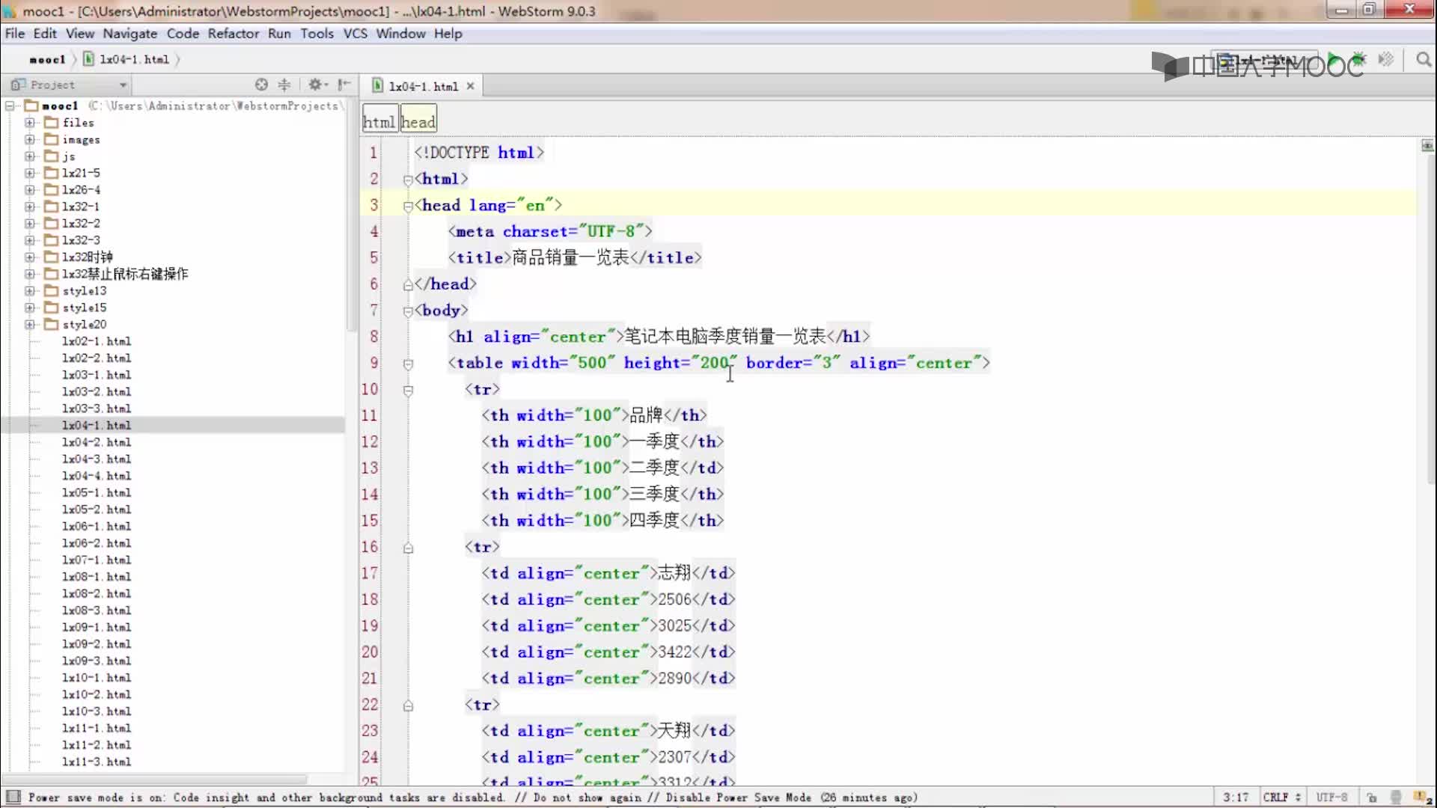Expand the files folder
Image resolution: width=1437 pixels, height=808 pixels.
click(29, 122)
